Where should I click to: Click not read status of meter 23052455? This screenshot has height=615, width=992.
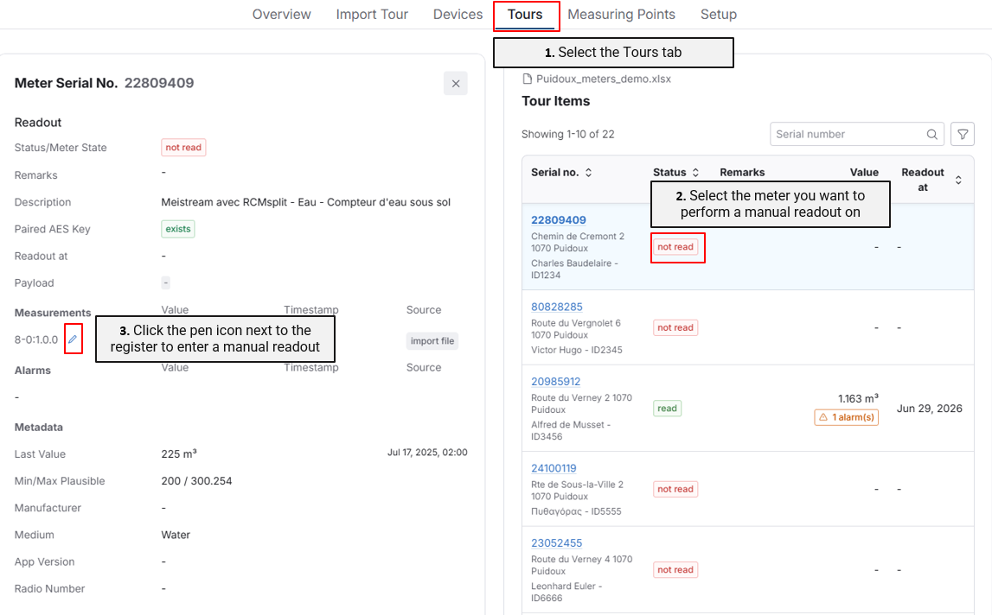(x=675, y=569)
